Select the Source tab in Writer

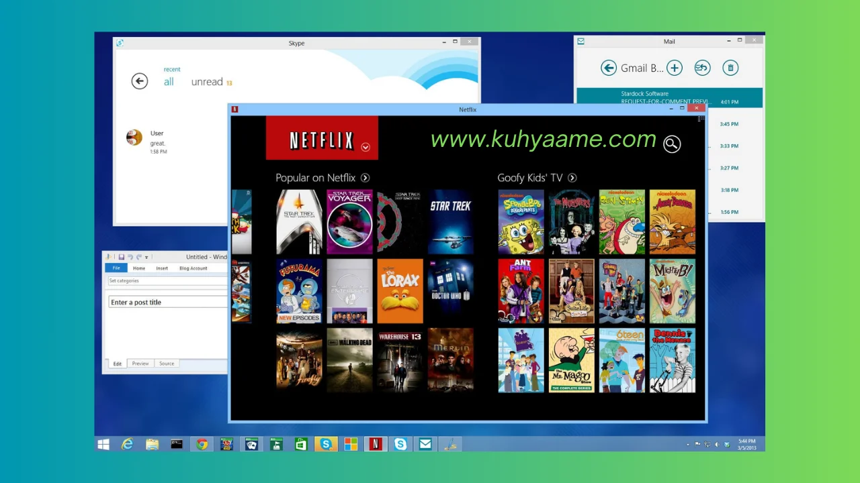[x=167, y=364]
